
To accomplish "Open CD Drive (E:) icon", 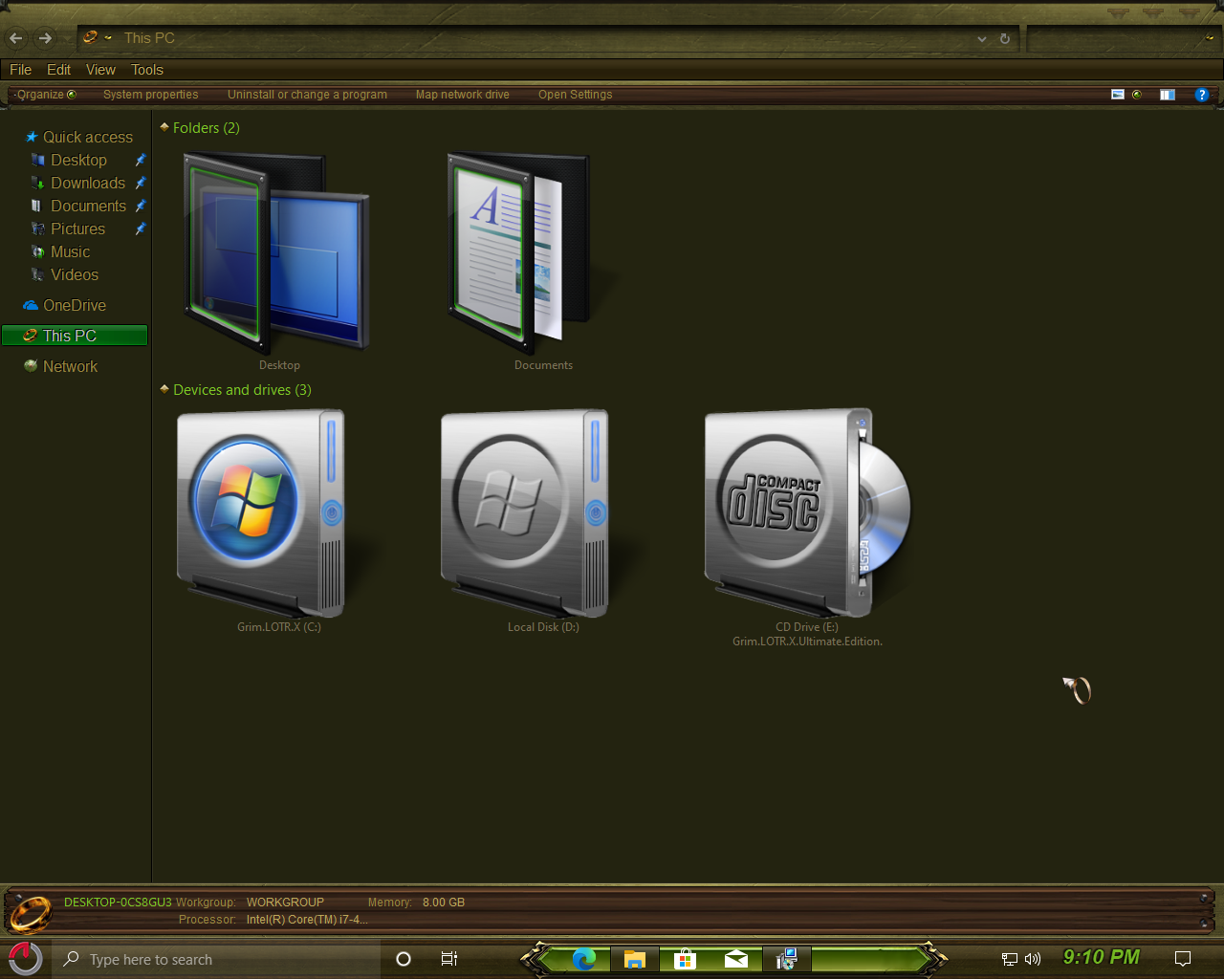I will click(806, 513).
